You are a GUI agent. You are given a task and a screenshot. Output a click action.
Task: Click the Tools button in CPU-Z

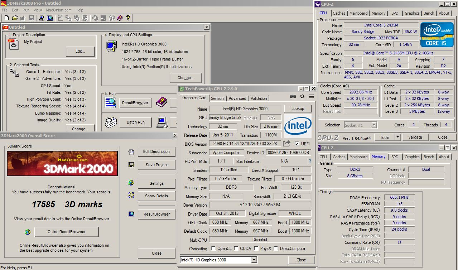(384, 137)
